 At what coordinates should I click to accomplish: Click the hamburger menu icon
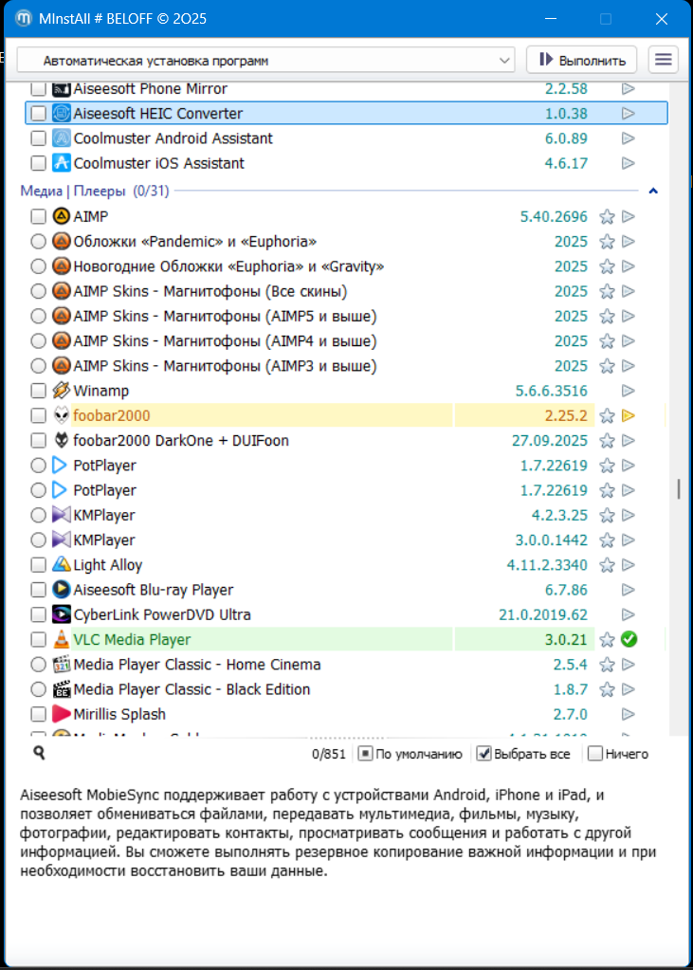coord(664,60)
